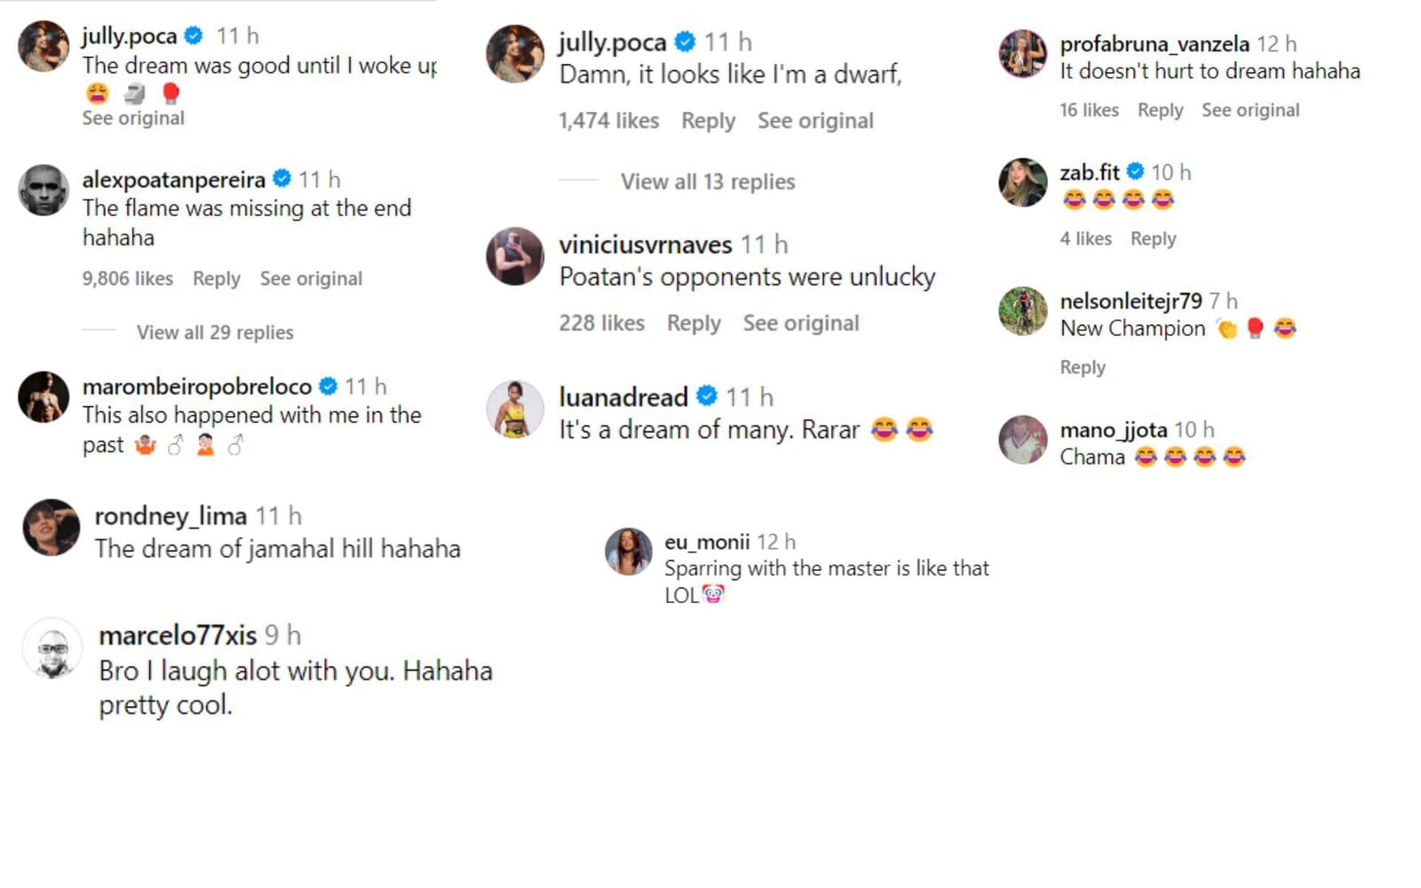The image size is (1421, 888).
Task: Click jully.poca's verified badge
Action: pyautogui.click(x=192, y=36)
